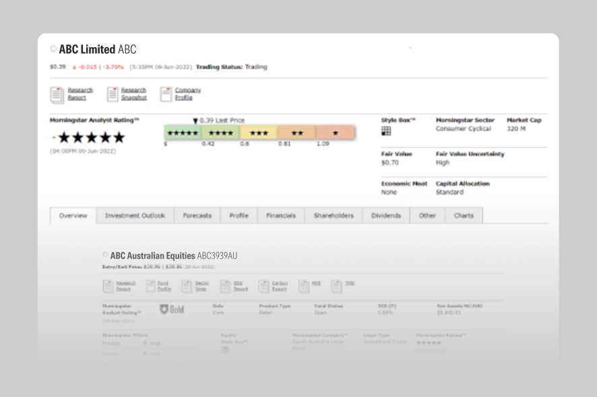The width and height of the screenshot is (597, 397).
Task: Open the Fund Profile document icon
Action: pyautogui.click(x=151, y=286)
